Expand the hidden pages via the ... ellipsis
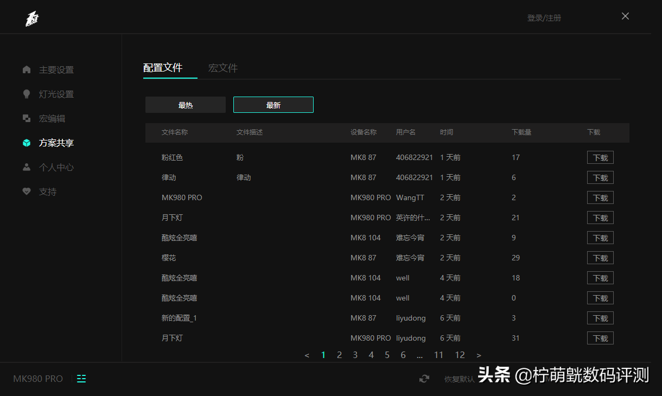The width and height of the screenshot is (662, 396). coord(419,355)
